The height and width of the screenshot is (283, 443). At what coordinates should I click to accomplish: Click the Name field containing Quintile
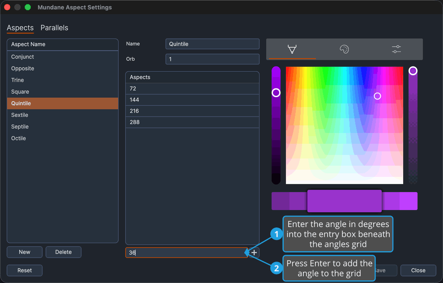click(212, 44)
